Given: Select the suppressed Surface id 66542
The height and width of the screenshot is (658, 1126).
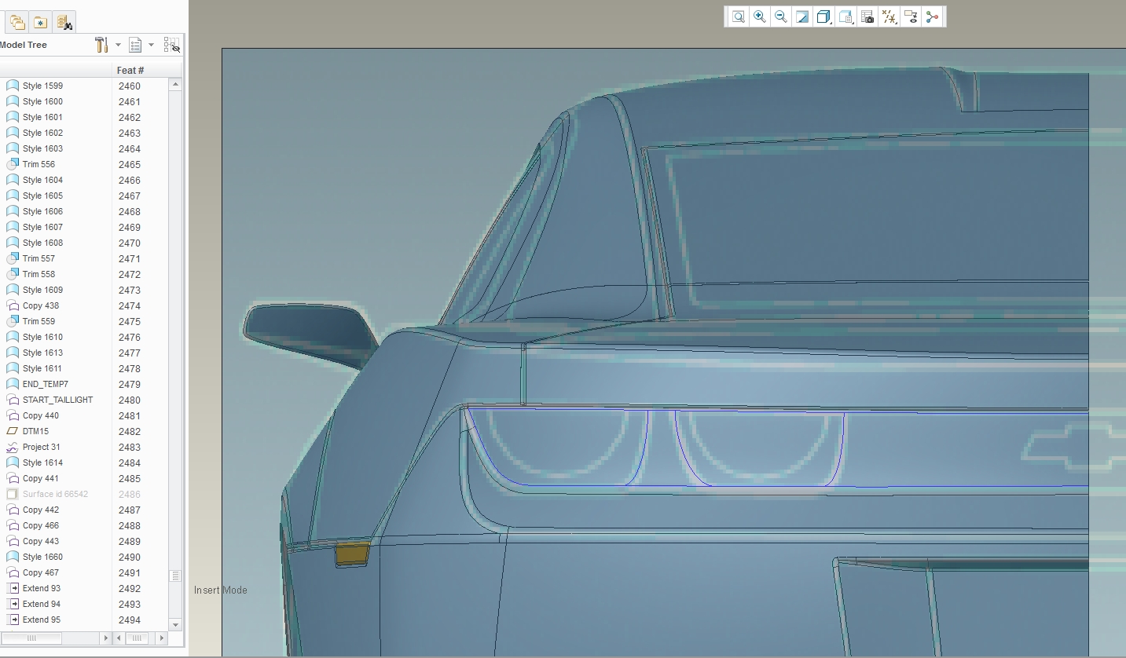Looking at the screenshot, I should (55, 494).
